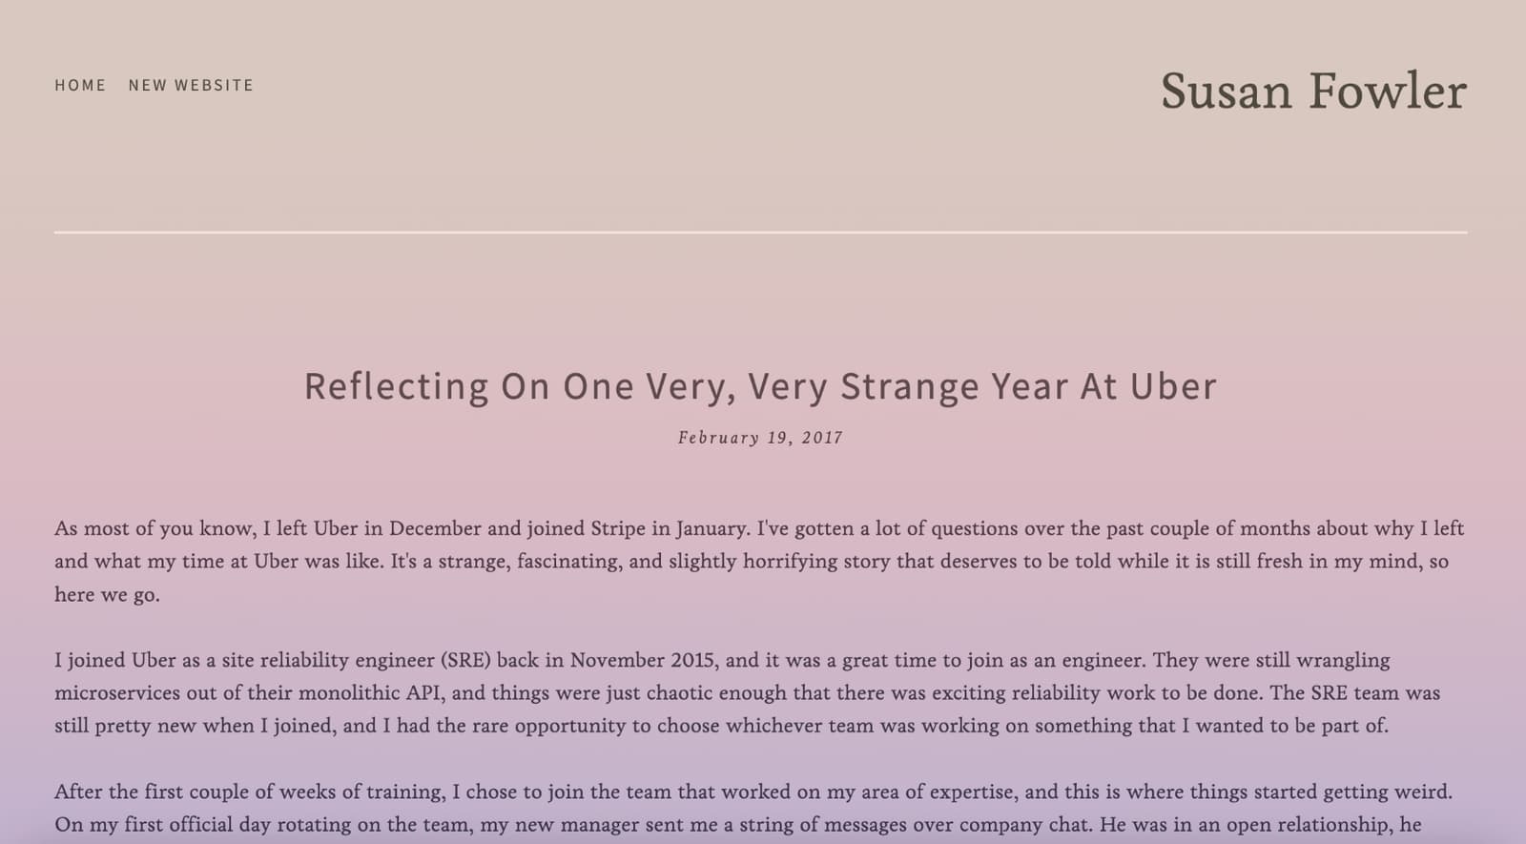Go to the NEW WEBSITE link
This screenshot has height=844, width=1526.
coord(191,85)
